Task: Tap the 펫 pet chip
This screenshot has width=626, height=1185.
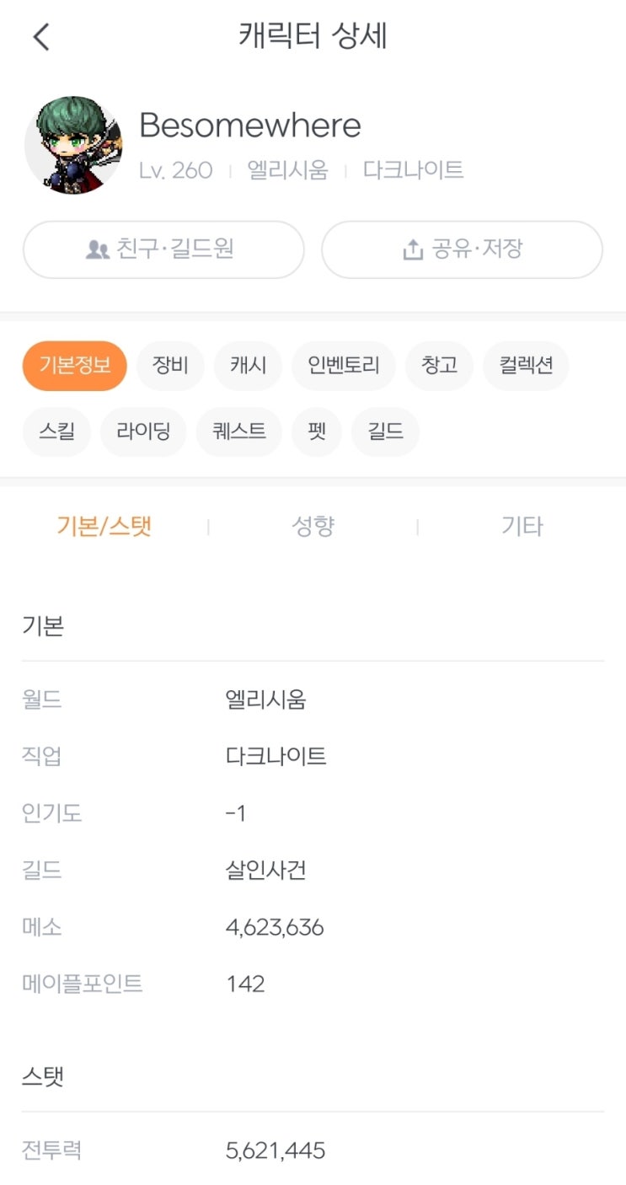Action: click(317, 432)
